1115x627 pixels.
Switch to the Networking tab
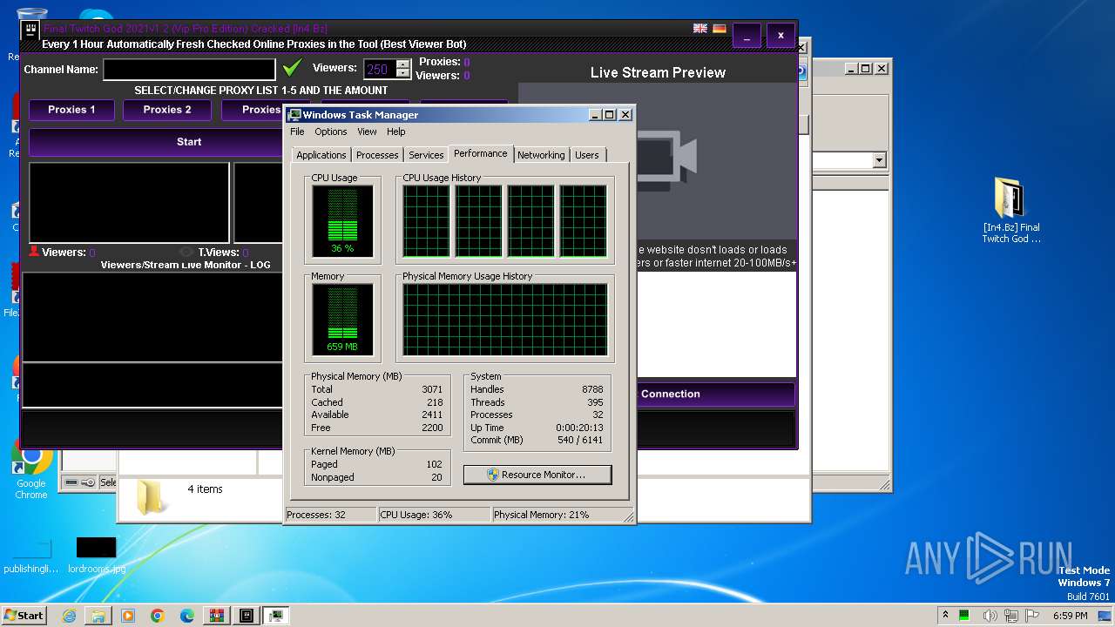[541, 155]
